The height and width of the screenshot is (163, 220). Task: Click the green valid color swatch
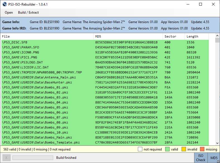click(x=167, y=149)
